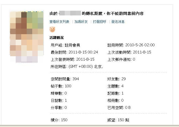Click the 記錄數 1 entry
The height and width of the screenshot is (127, 179).
(x=115, y=93)
